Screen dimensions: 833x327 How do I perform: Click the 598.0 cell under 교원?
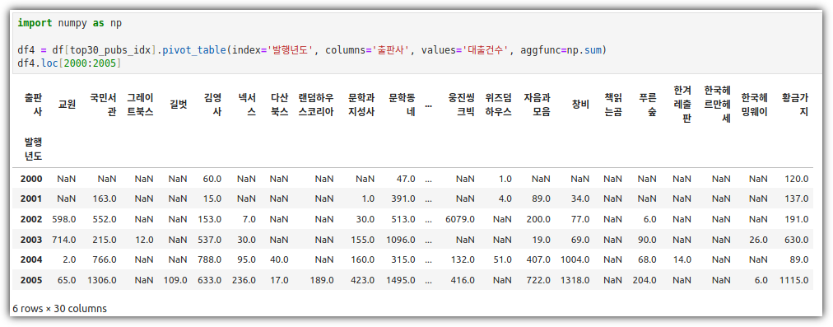coord(63,218)
